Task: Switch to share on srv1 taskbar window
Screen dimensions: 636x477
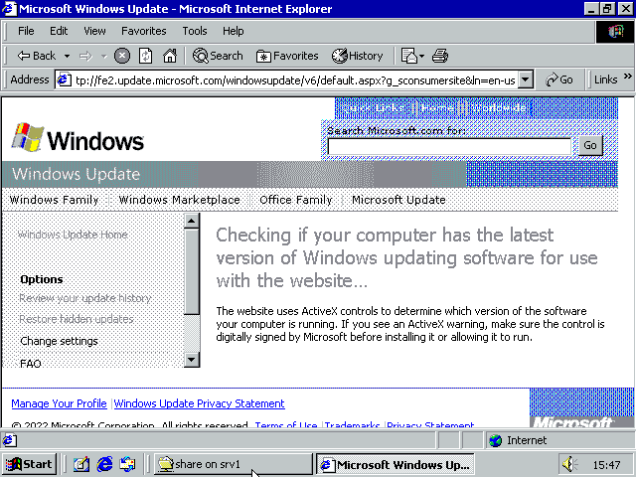Action: [234, 464]
